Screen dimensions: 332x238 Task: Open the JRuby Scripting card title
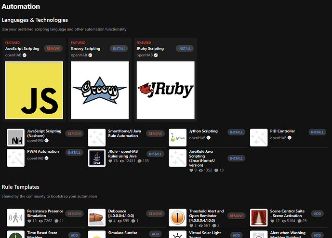click(x=150, y=49)
